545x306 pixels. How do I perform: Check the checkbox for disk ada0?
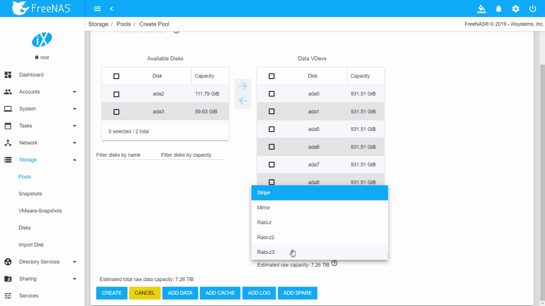[x=272, y=93]
